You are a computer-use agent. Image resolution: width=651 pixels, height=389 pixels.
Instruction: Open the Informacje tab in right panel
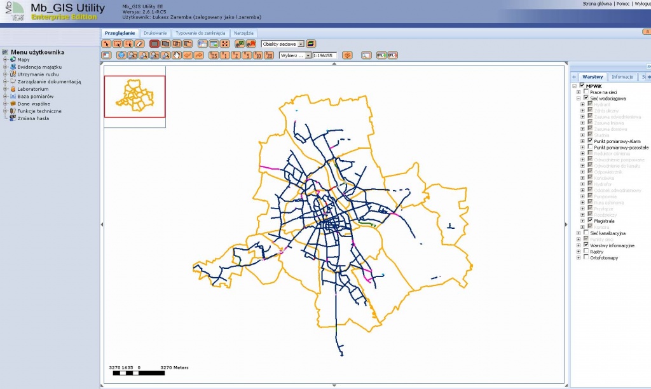622,76
